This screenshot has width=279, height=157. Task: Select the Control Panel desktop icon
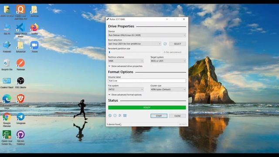7,81
